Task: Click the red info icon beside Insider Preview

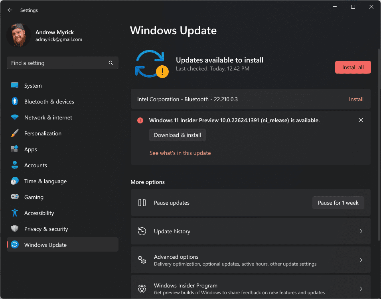Action: click(140, 120)
